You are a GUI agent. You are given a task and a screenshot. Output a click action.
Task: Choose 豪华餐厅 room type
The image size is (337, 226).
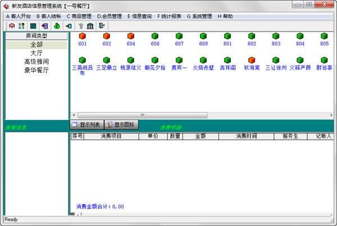tap(36, 71)
